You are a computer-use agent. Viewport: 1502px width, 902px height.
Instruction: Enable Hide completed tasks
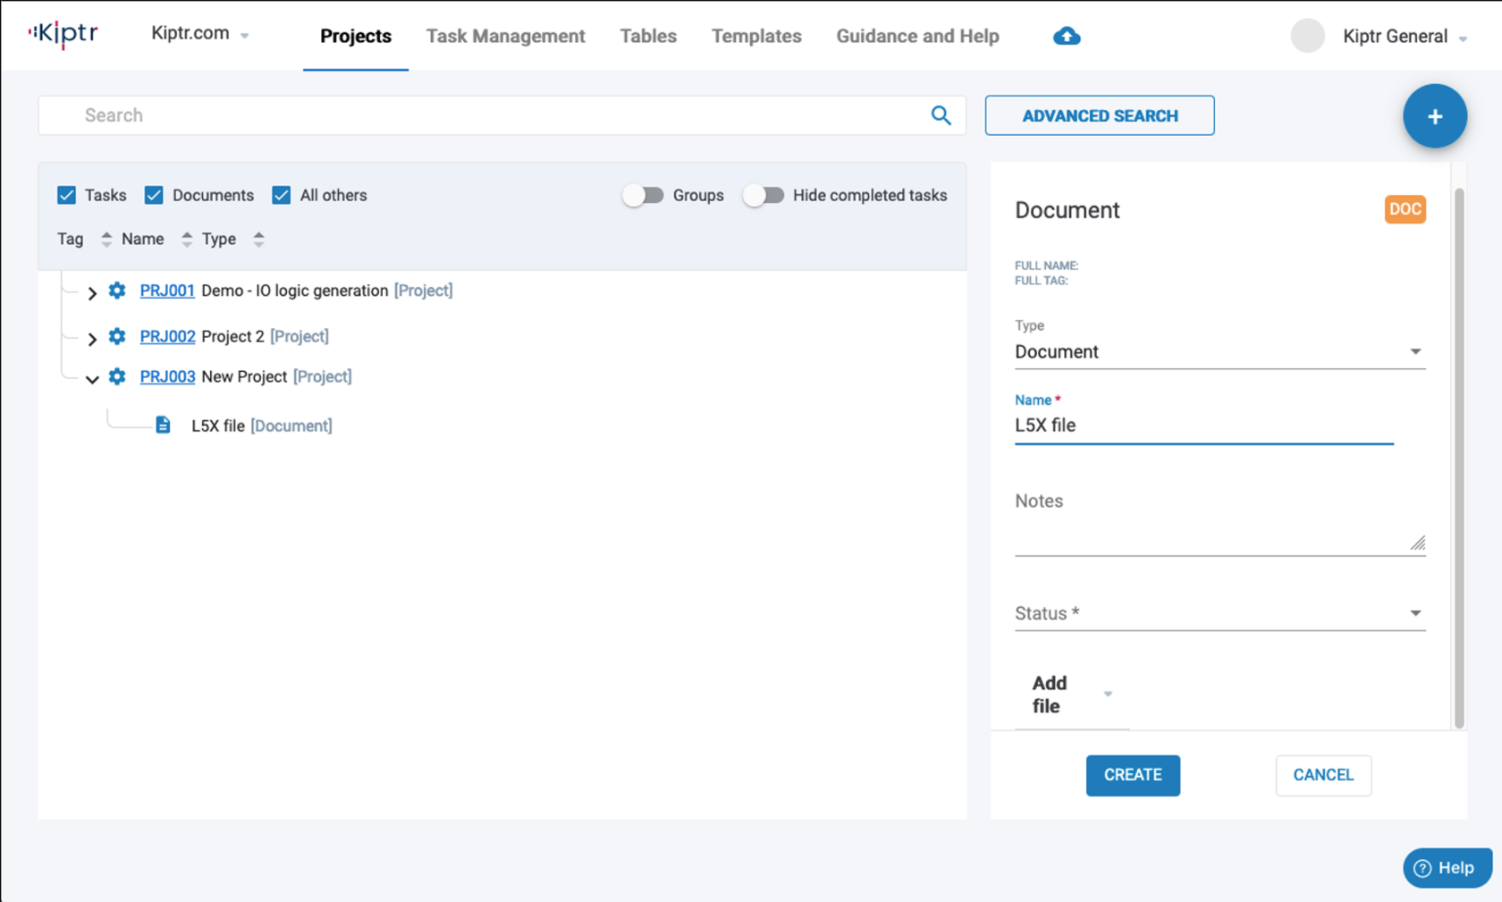pos(764,195)
